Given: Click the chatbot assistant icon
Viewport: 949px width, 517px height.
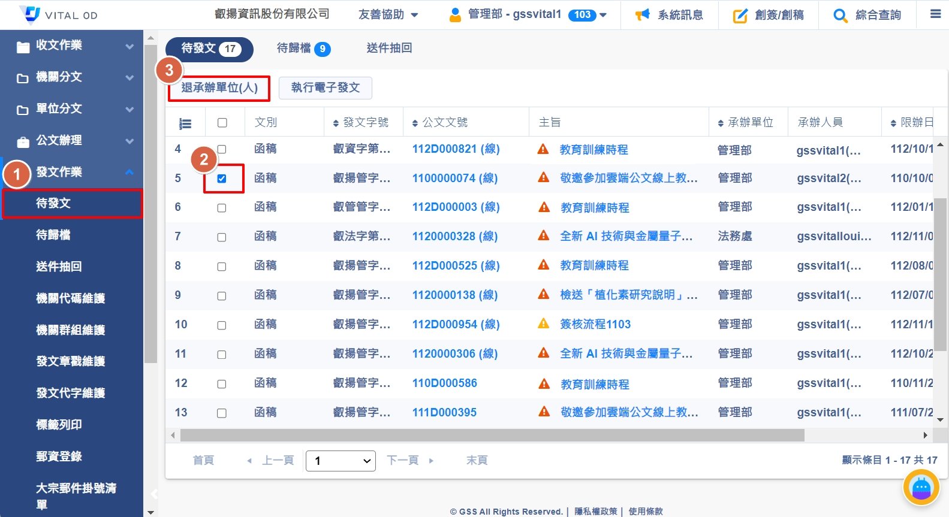Looking at the screenshot, I should click(x=921, y=488).
